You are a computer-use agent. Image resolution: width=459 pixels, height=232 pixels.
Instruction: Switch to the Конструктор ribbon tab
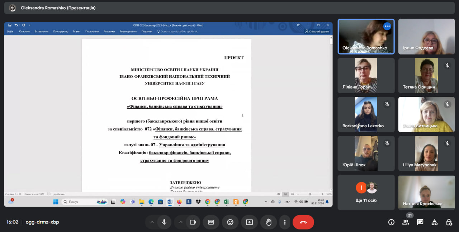pos(61,31)
